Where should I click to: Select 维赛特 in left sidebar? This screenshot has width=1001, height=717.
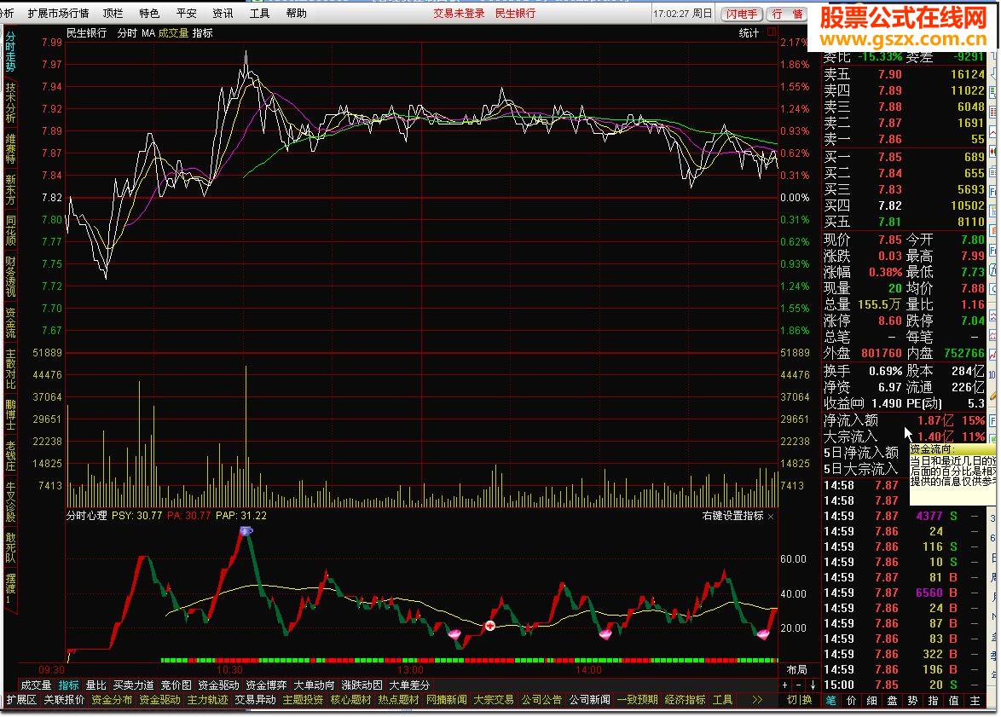point(10,148)
